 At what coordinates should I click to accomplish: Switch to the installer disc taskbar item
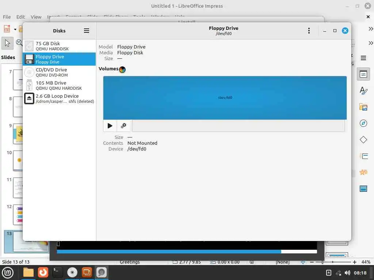(72, 273)
